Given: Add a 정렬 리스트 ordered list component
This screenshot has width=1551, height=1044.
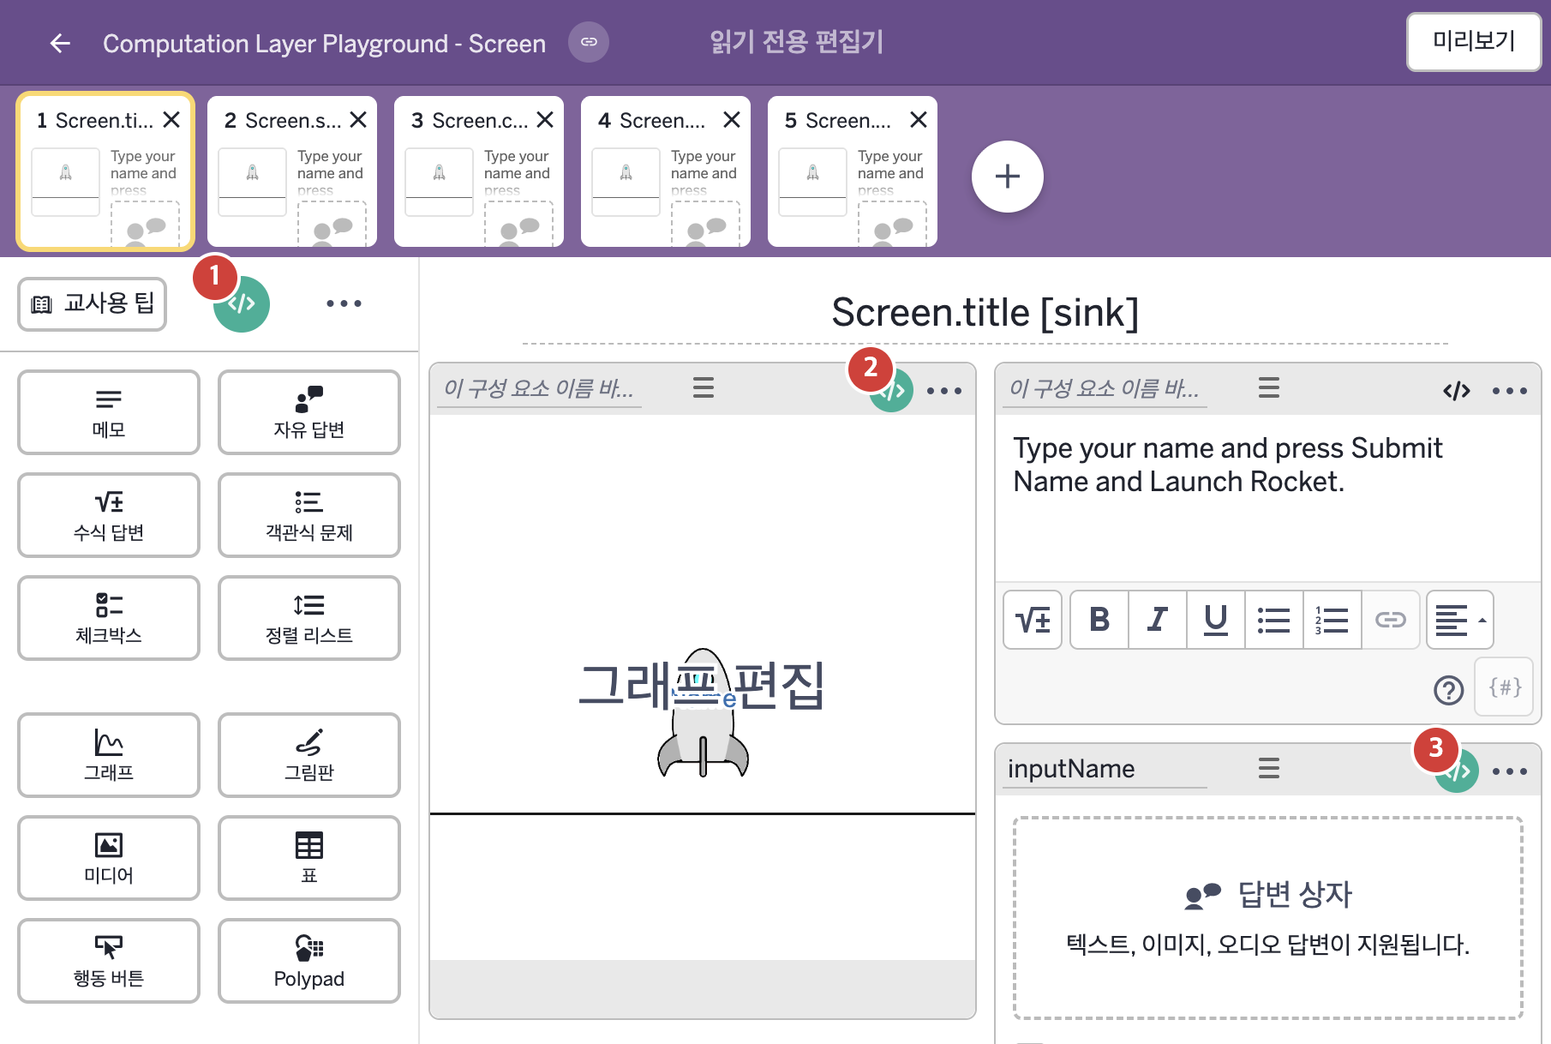Looking at the screenshot, I should [x=309, y=618].
